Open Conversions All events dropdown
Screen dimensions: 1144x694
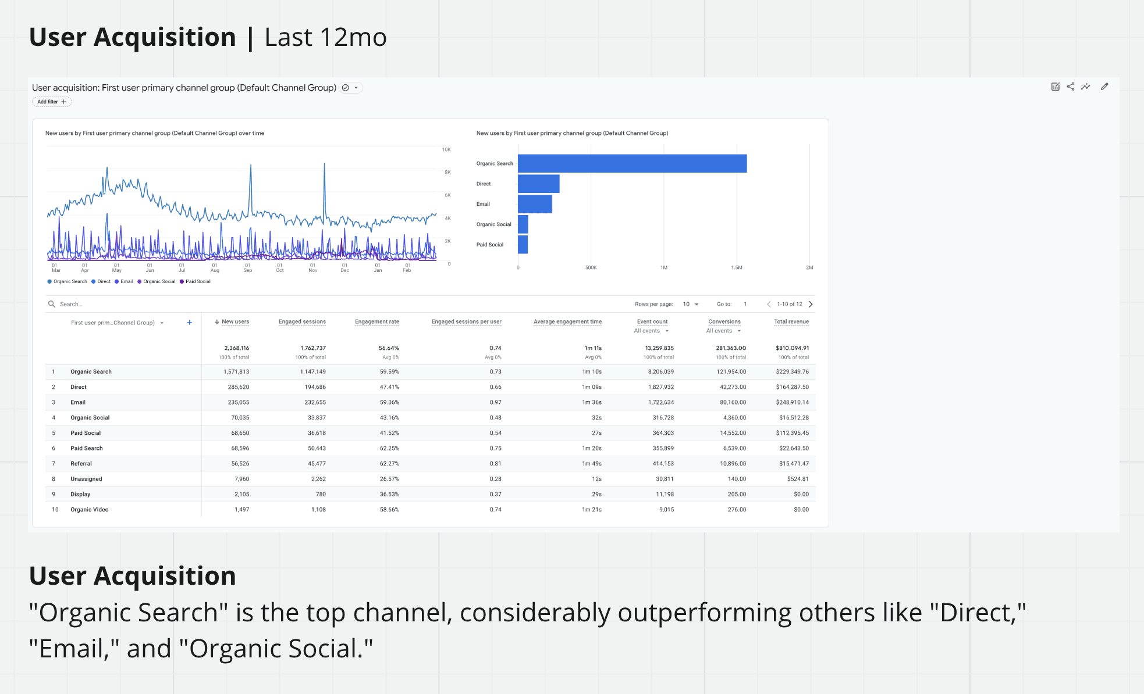[x=723, y=331]
